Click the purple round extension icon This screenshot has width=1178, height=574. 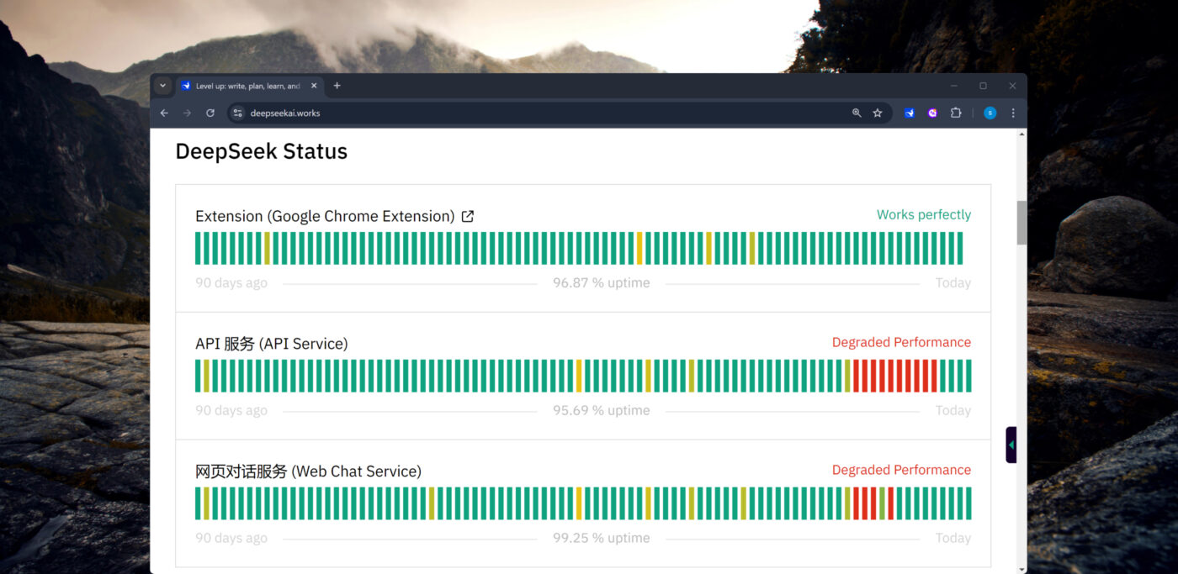[932, 113]
